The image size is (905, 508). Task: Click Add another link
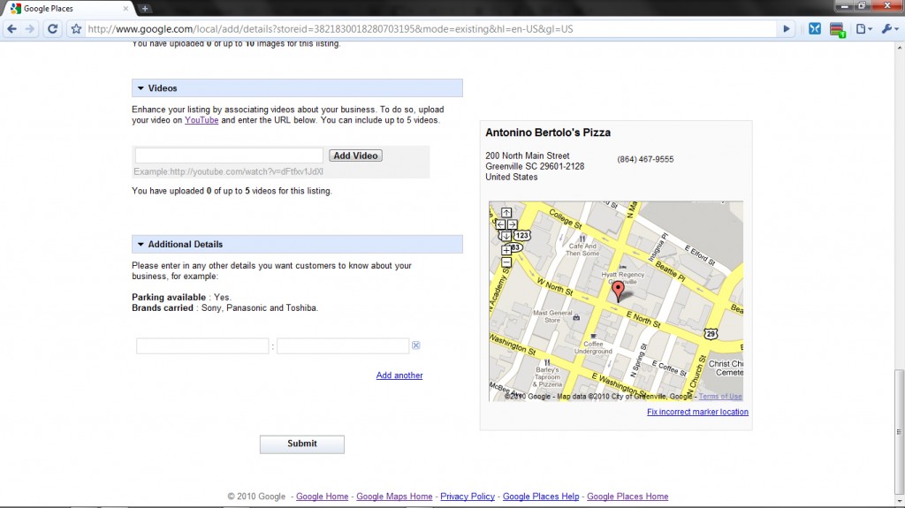(x=399, y=375)
